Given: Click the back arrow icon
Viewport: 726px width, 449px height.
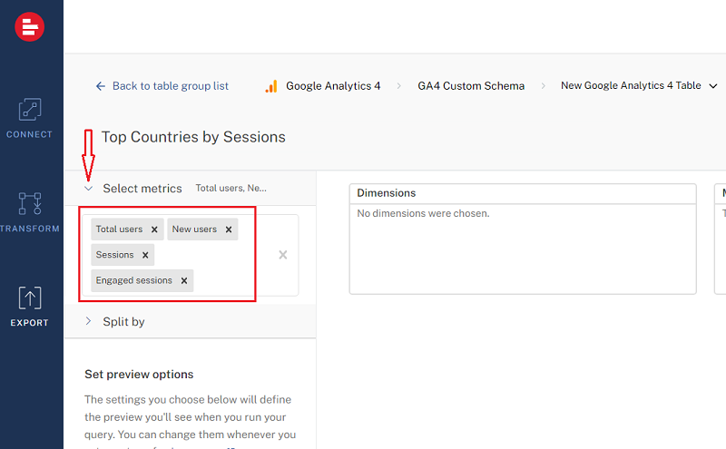Looking at the screenshot, I should 101,86.
